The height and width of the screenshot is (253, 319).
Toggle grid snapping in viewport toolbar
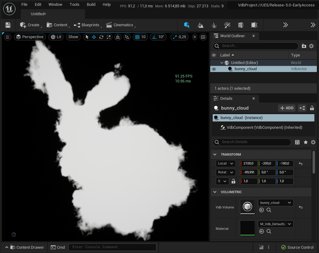[140, 37]
